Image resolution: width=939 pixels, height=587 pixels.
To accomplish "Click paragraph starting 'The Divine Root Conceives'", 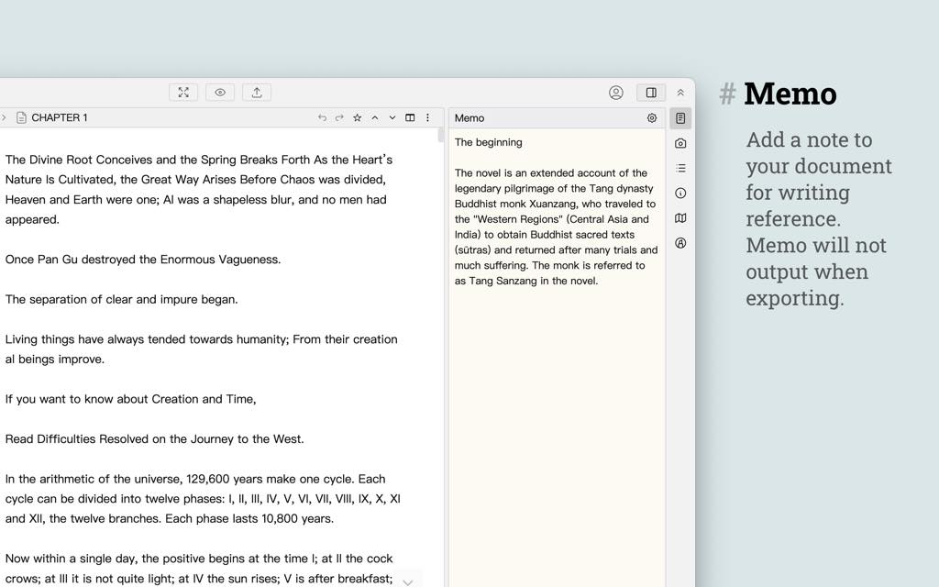I will pos(199,189).
